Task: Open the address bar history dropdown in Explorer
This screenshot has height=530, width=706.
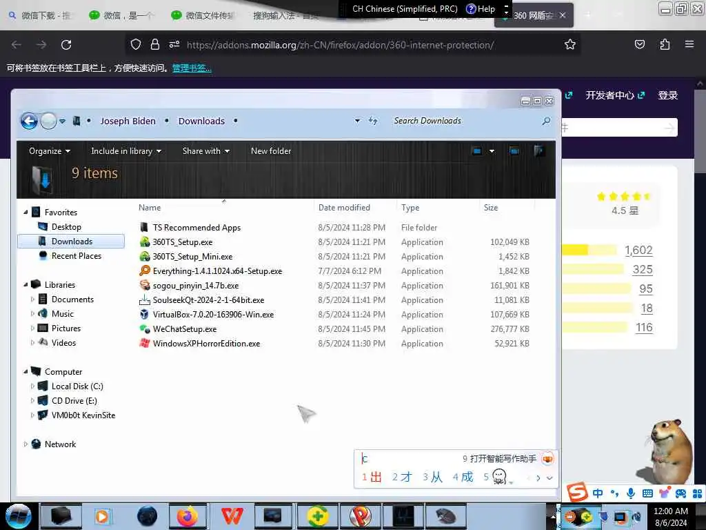Action: pyautogui.click(x=357, y=121)
